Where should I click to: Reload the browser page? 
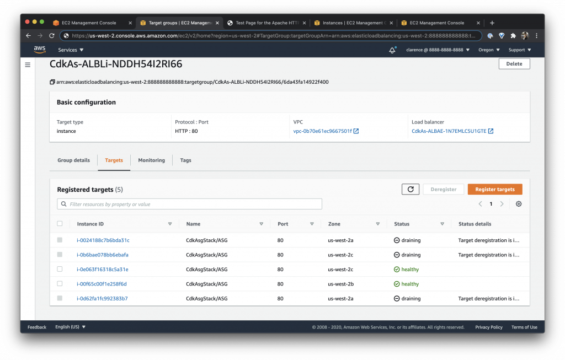coord(51,36)
